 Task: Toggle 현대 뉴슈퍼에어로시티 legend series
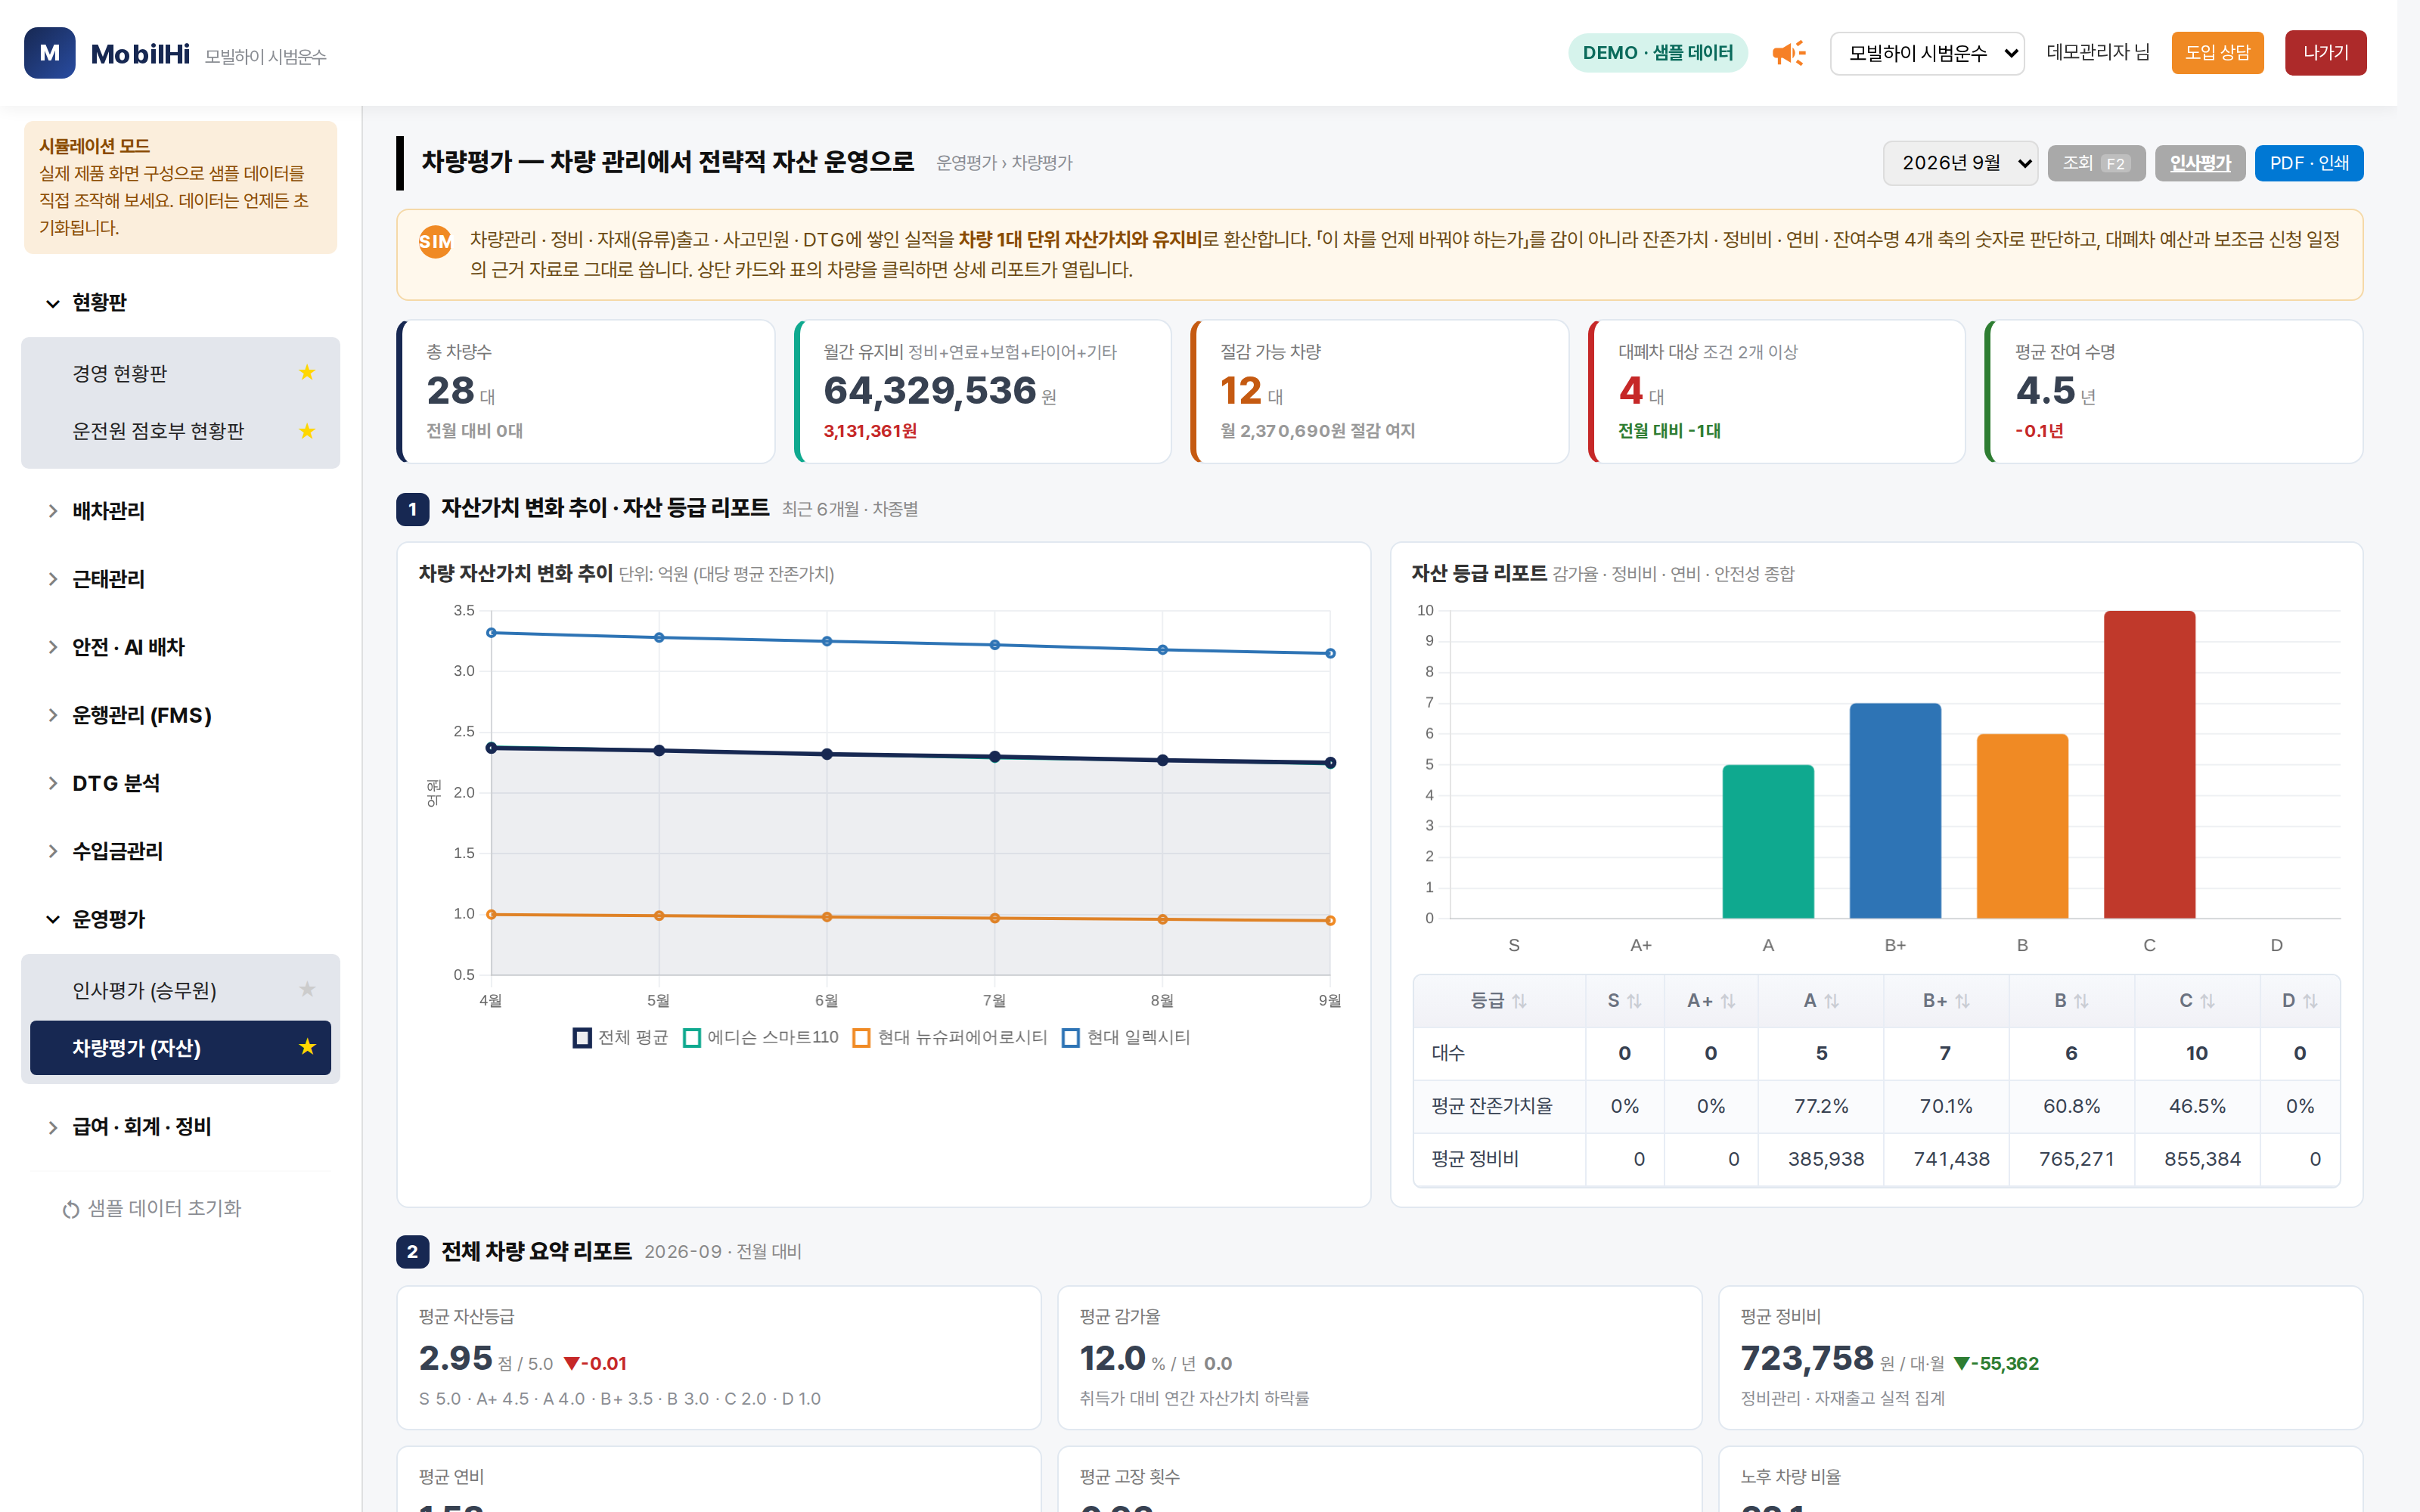tap(950, 1038)
